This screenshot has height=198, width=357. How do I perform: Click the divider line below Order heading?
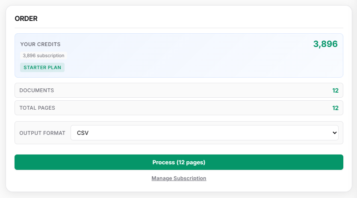click(x=179, y=28)
